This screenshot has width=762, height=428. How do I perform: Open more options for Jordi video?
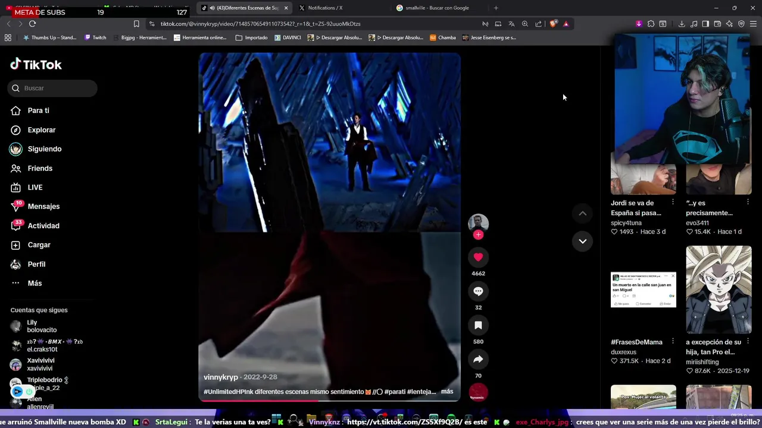coord(673,203)
